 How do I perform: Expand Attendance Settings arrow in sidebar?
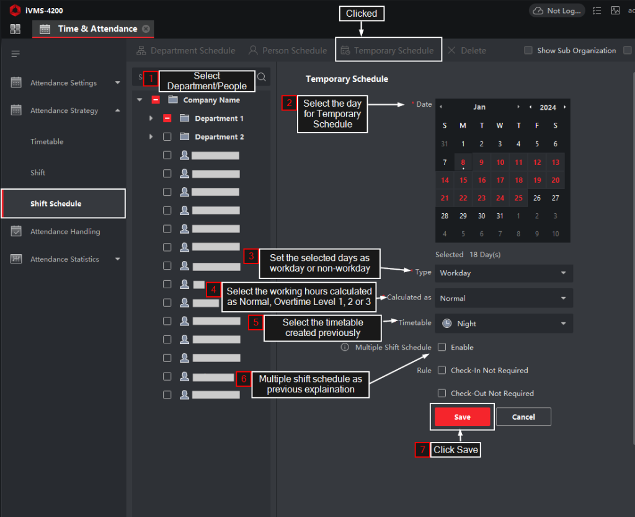[x=117, y=82]
